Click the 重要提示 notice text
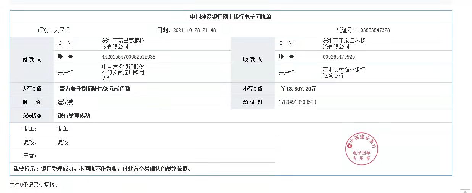This screenshot has width=472, height=193. pos(103,169)
